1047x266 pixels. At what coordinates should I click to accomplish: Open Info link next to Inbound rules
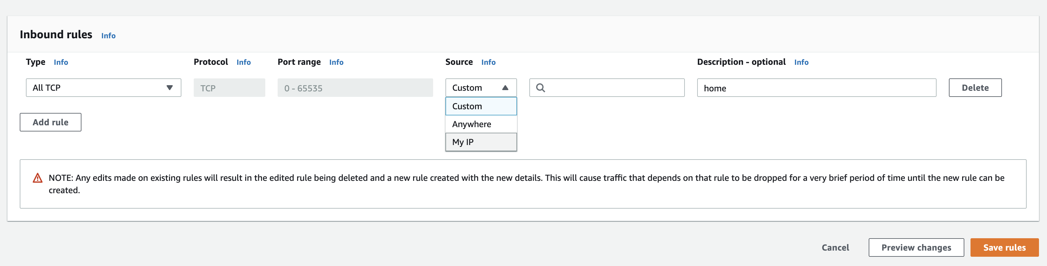tap(108, 36)
